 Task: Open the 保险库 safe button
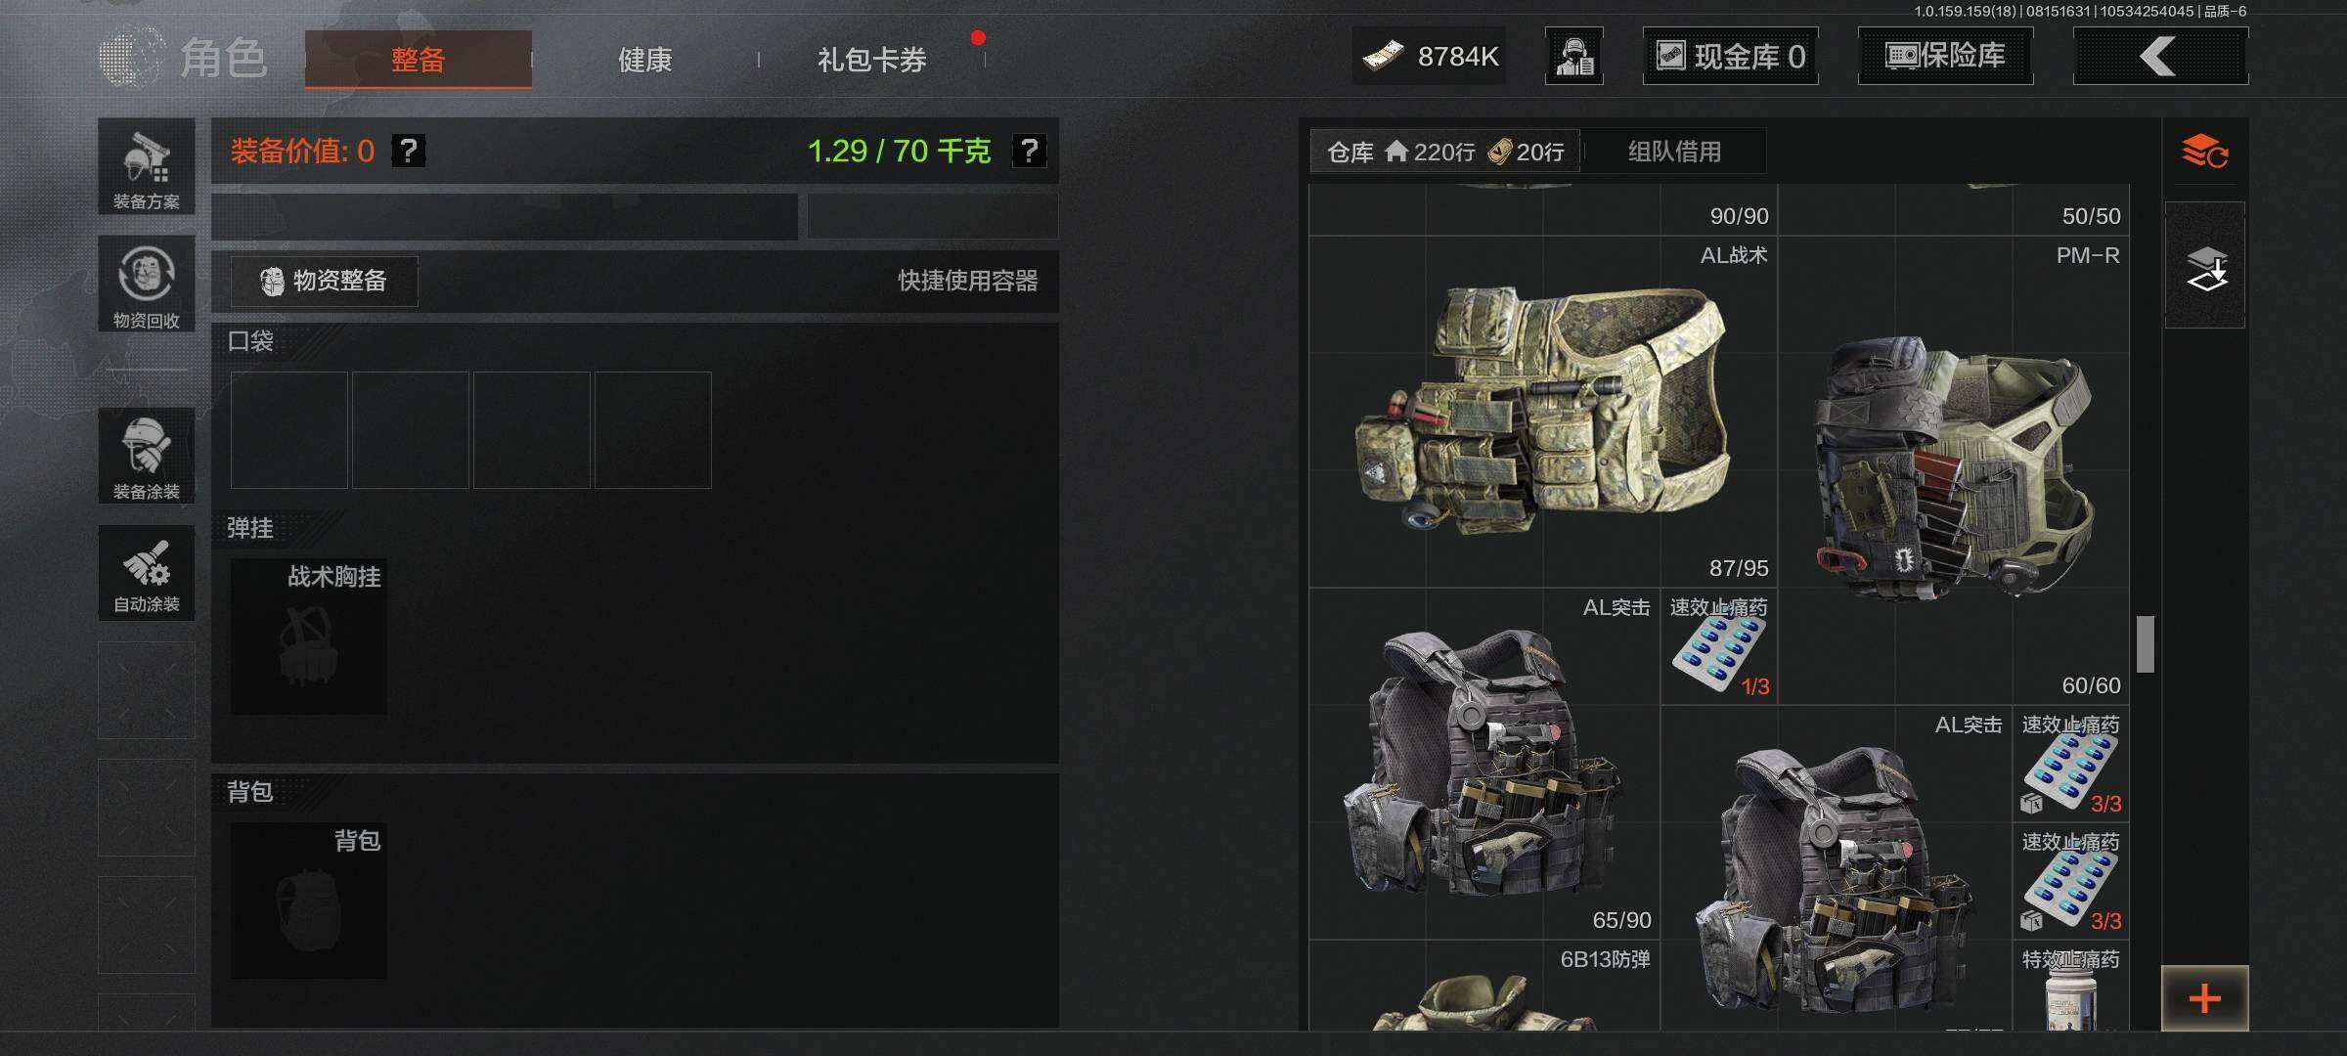pos(1945,56)
